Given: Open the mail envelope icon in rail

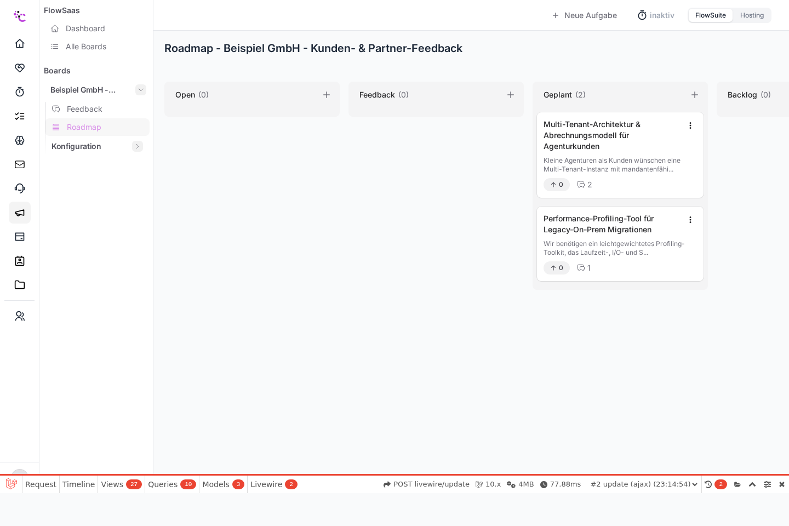Looking at the screenshot, I should (20, 164).
